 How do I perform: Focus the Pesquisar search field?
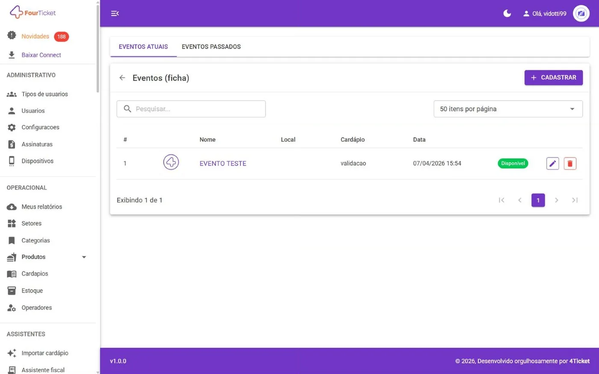point(191,109)
